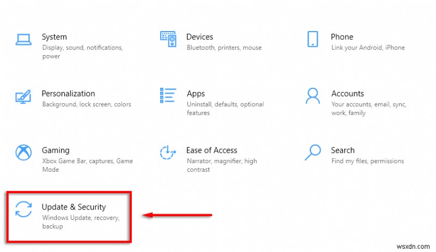
Task: Click the Search magnifier icon
Action: (x=313, y=152)
